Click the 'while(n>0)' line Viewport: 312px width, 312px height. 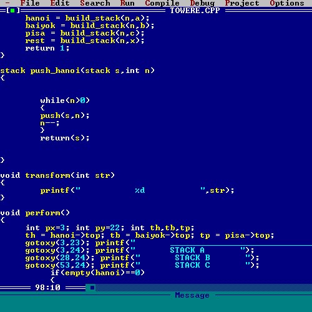tap(65, 100)
